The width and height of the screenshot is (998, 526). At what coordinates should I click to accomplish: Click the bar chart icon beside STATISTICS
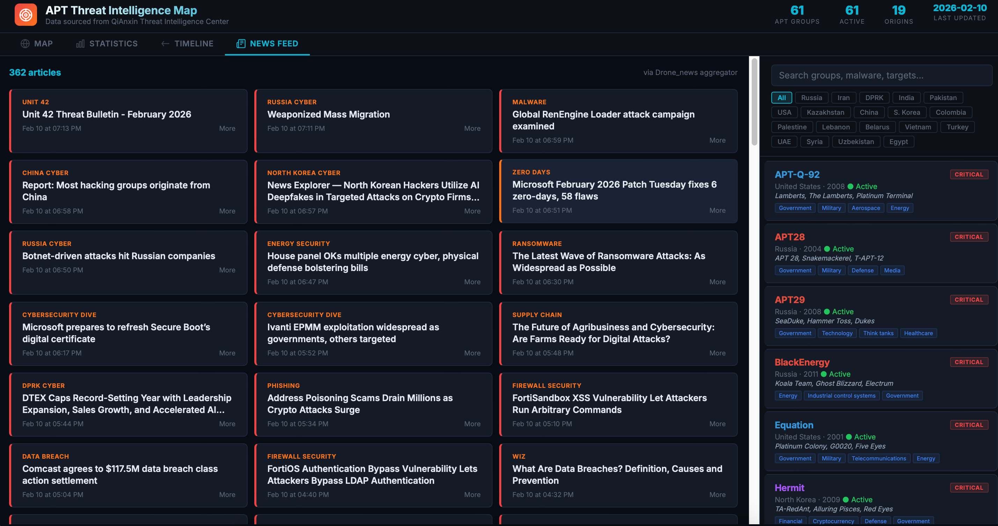(x=80, y=44)
